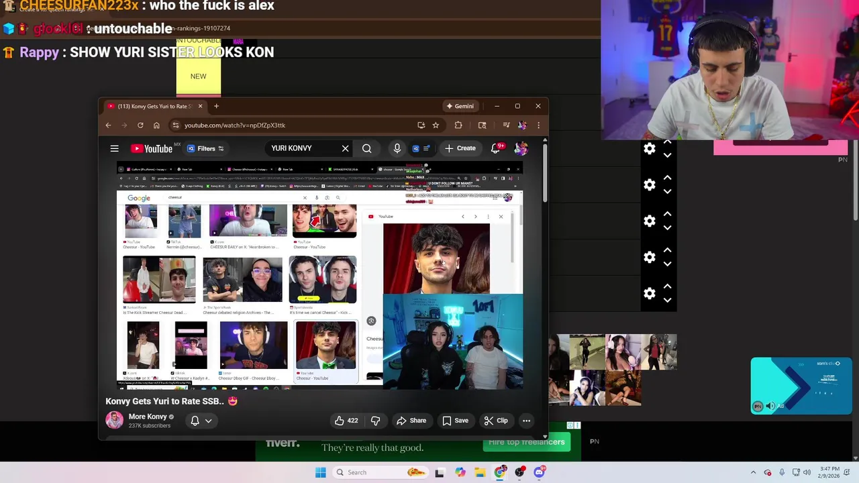Viewport: 859px width, 483px height.
Task: Create a clip with the Clip button
Action: (x=496, y=421)
